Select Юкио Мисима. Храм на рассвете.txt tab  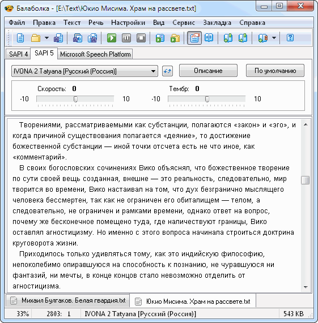pos(192,302)
